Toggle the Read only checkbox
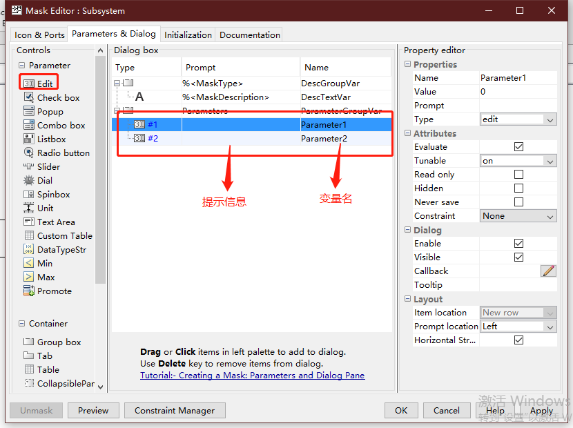Viewport: 573px width, 428px height. tap(518, 175)
